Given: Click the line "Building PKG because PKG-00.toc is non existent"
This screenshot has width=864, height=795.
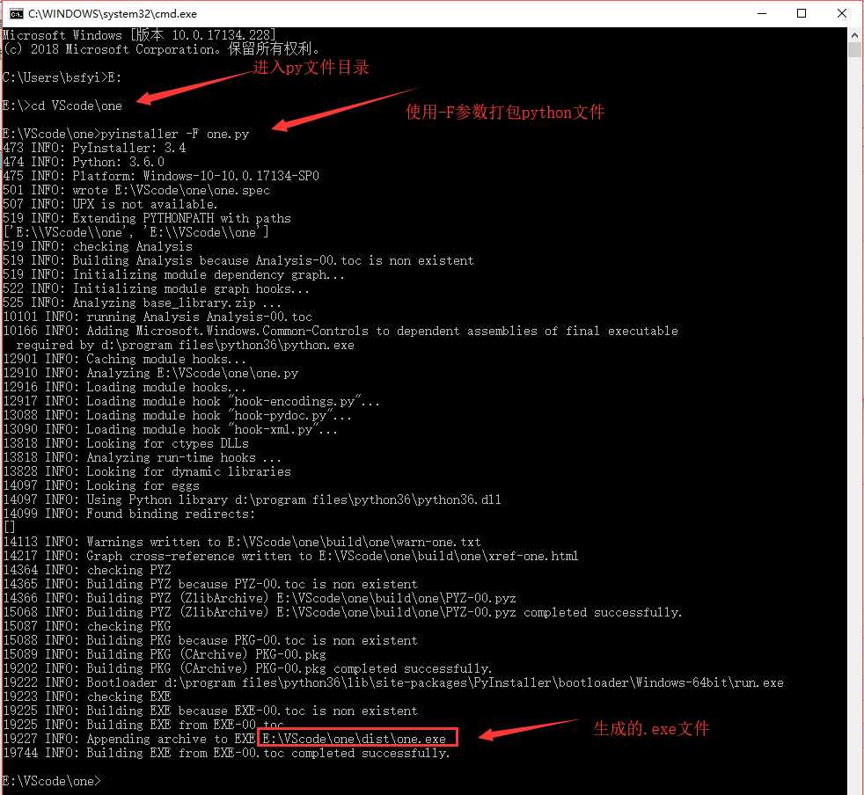Looking at the screenshot, I should point(252,640).
